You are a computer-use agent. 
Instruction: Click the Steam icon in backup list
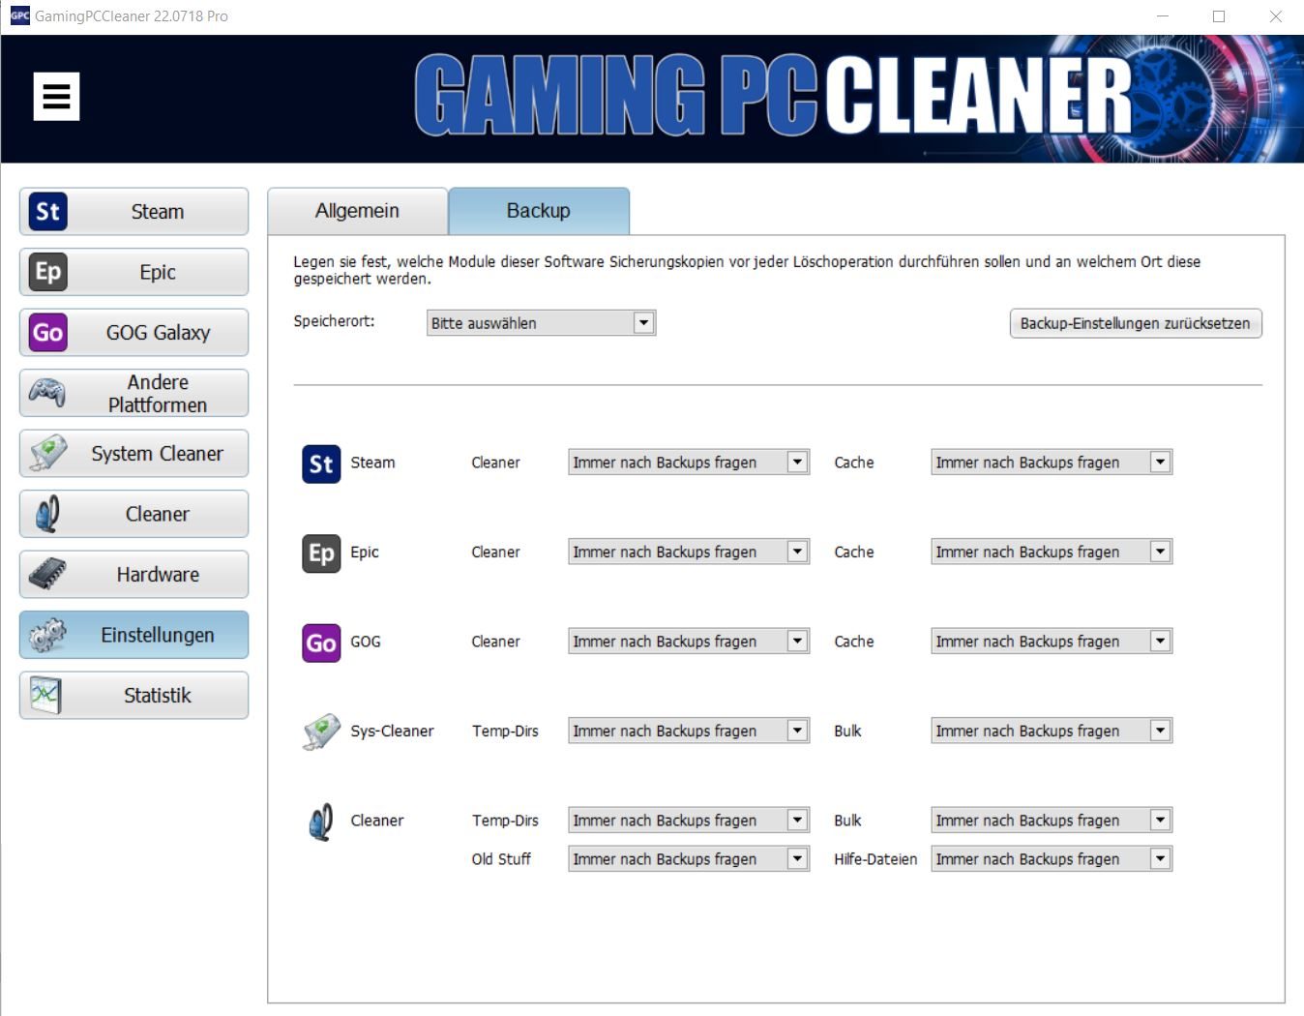point(321,463)
